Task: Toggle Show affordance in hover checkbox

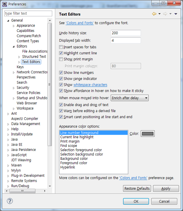Action: [x=61, y=91]
